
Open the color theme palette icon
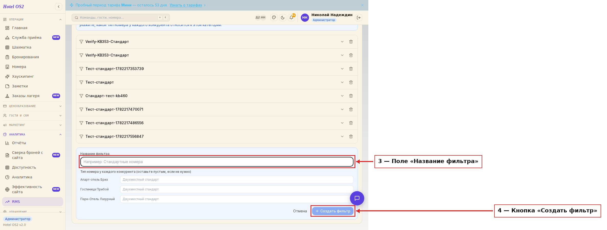coord(274,18)
